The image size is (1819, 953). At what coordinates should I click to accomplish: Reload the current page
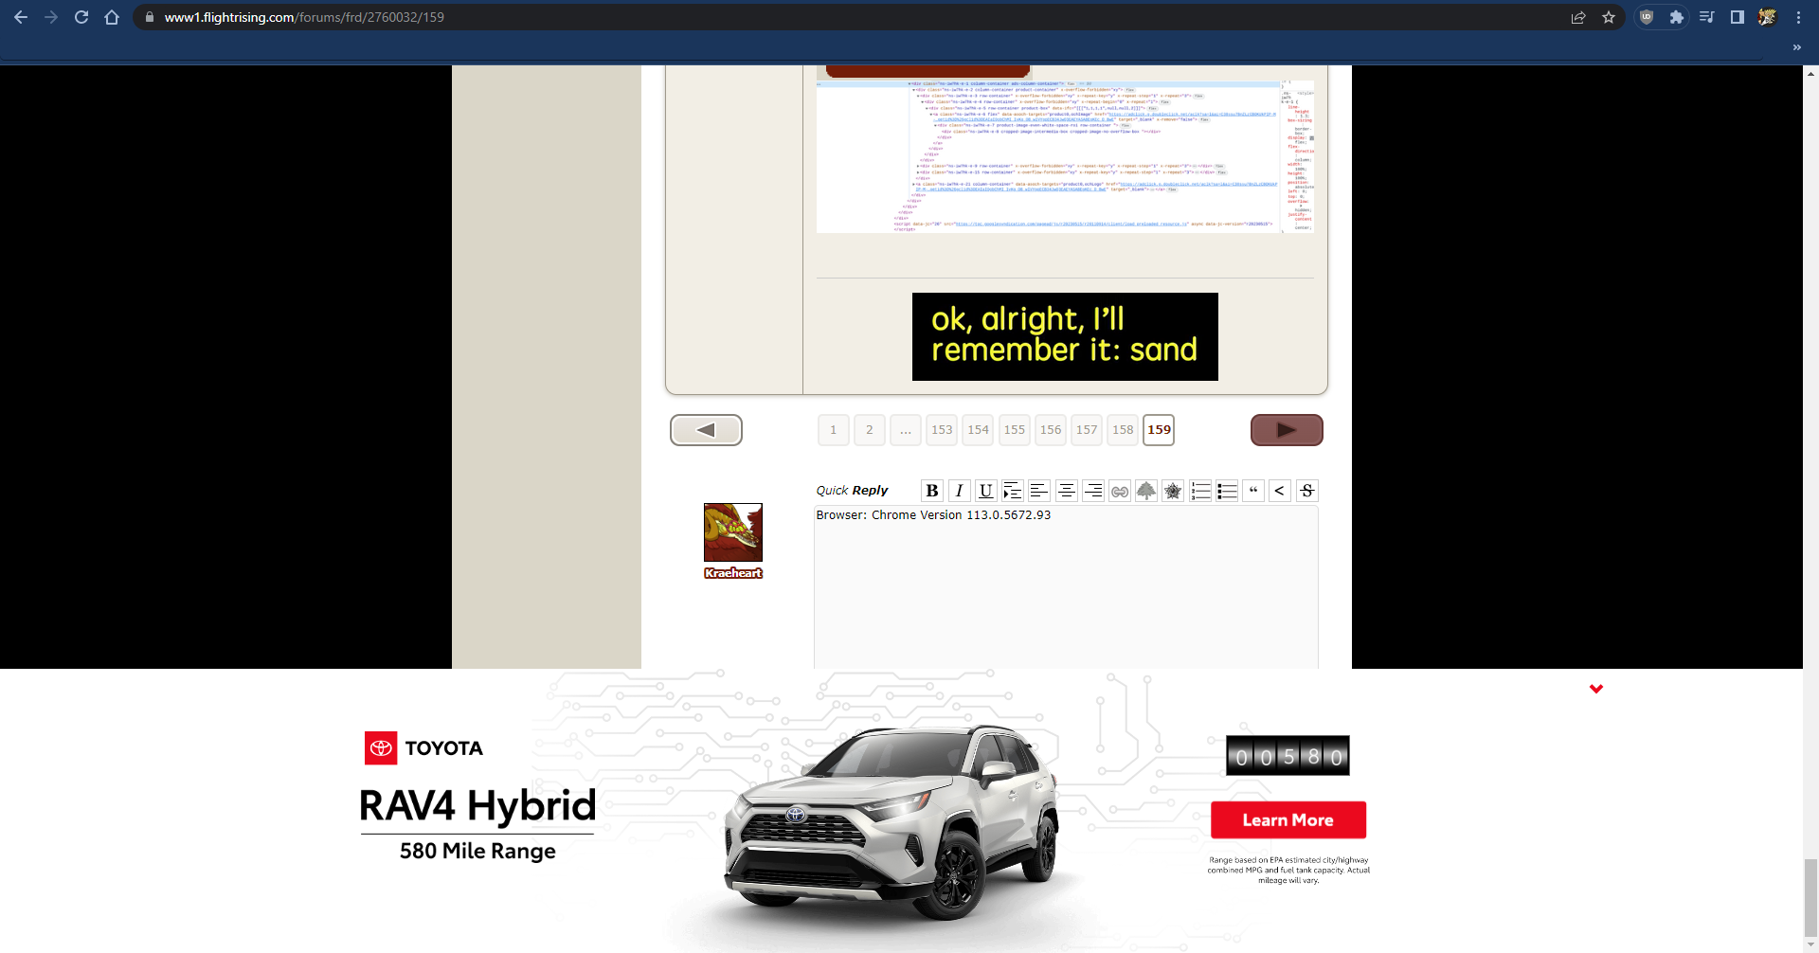point(81,17)
